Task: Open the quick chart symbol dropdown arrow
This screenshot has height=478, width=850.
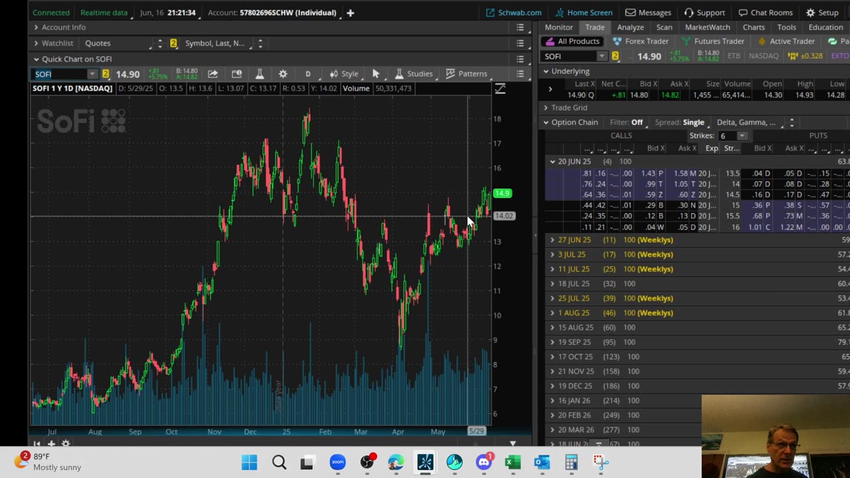Action: tap(92, 74)
